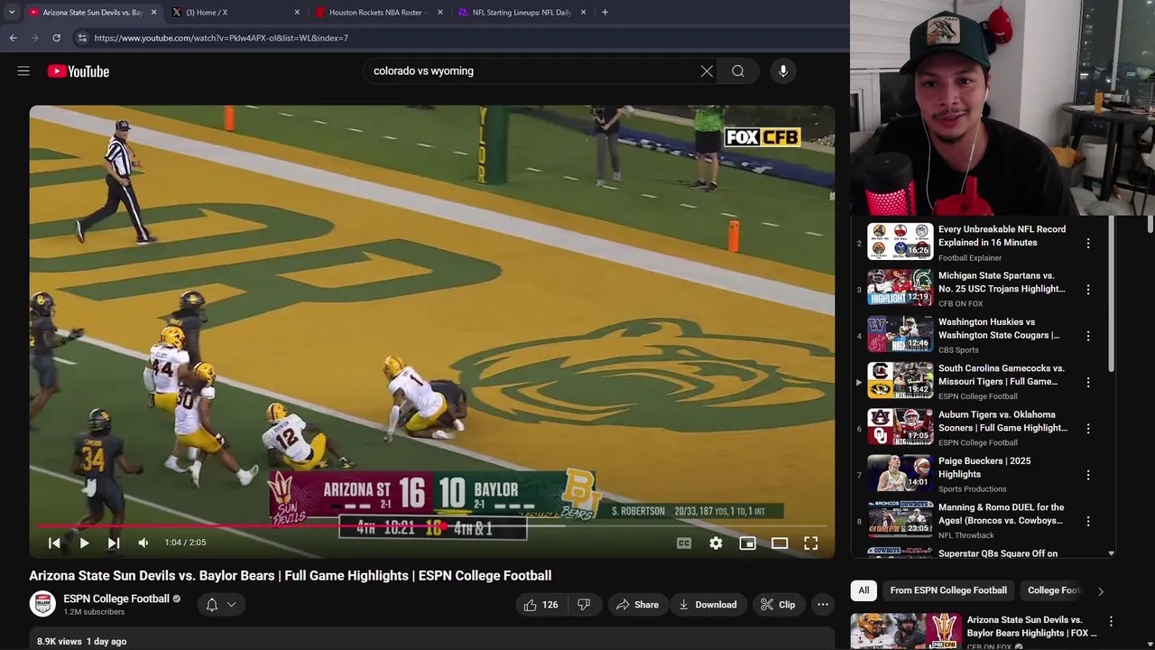Reload the current page
Viewport: 1155px width, 650px height.
point(57,38)
